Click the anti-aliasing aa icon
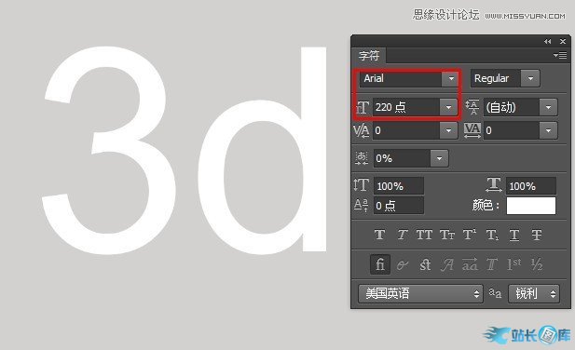This screenshot has width=575, height=350. (x=495, y=293)
